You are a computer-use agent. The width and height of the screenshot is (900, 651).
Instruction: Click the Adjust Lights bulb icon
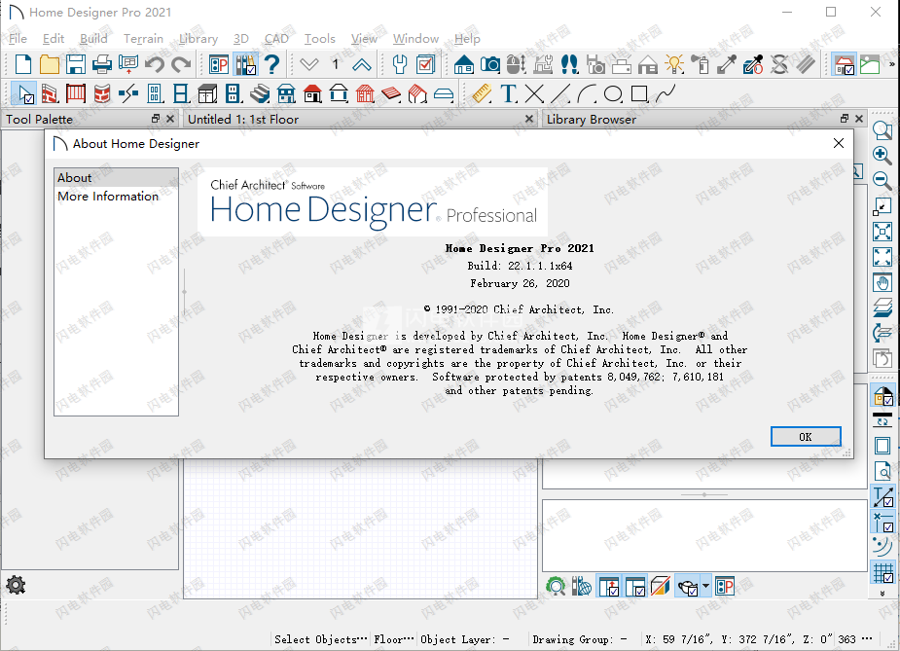click(x=674, y=64)
